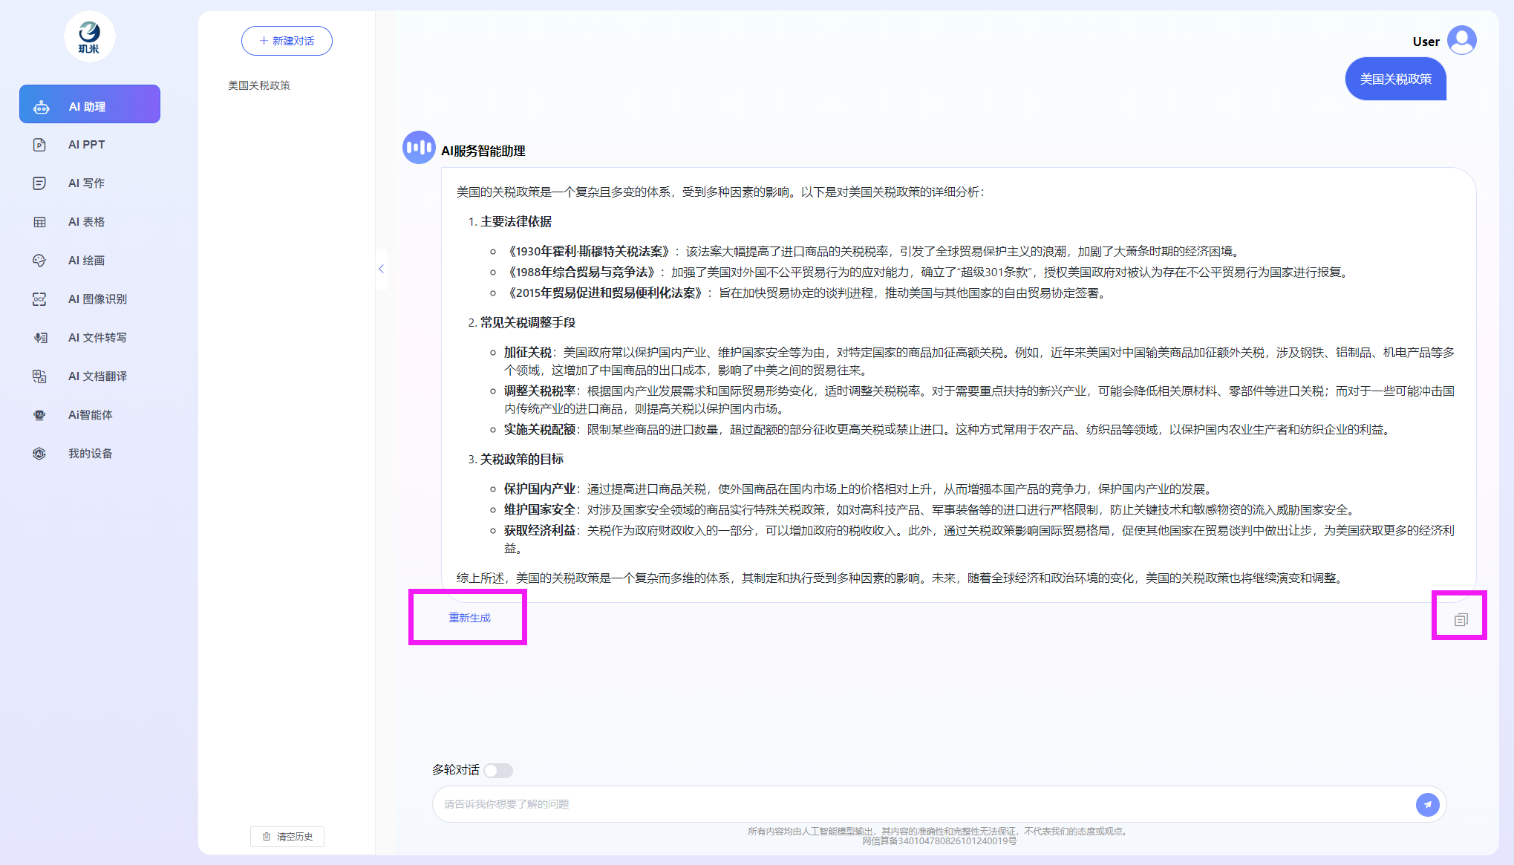The image size is (1514, 865).
Task: Click the AI 助理 robot icon
Action: (x=42, y=107)
